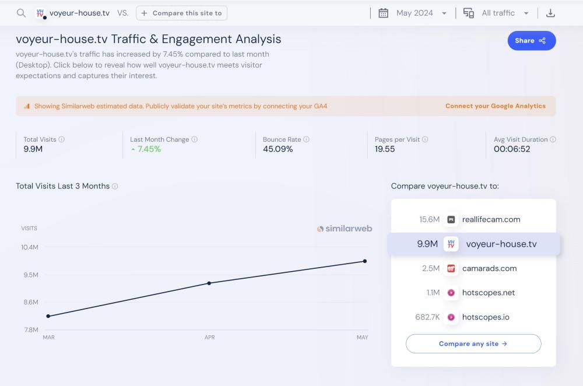
Task: Expand the All traffic dropdown
Action: point(505,13)
